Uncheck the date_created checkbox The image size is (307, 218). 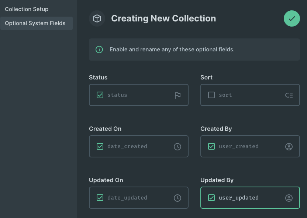click(100, 146)
